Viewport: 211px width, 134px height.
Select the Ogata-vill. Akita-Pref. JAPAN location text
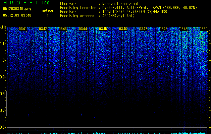tap(150, 8)
